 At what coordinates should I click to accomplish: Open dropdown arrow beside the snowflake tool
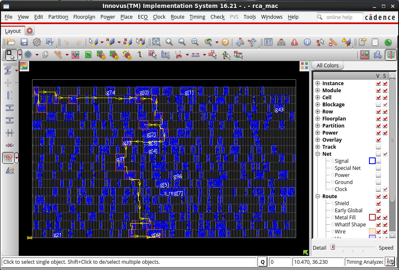pyautogui.click(x=37, y=55)
